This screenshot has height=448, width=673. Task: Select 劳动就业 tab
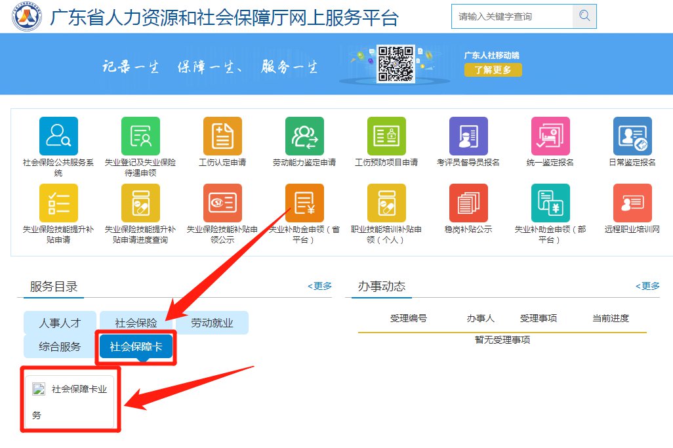212,323
